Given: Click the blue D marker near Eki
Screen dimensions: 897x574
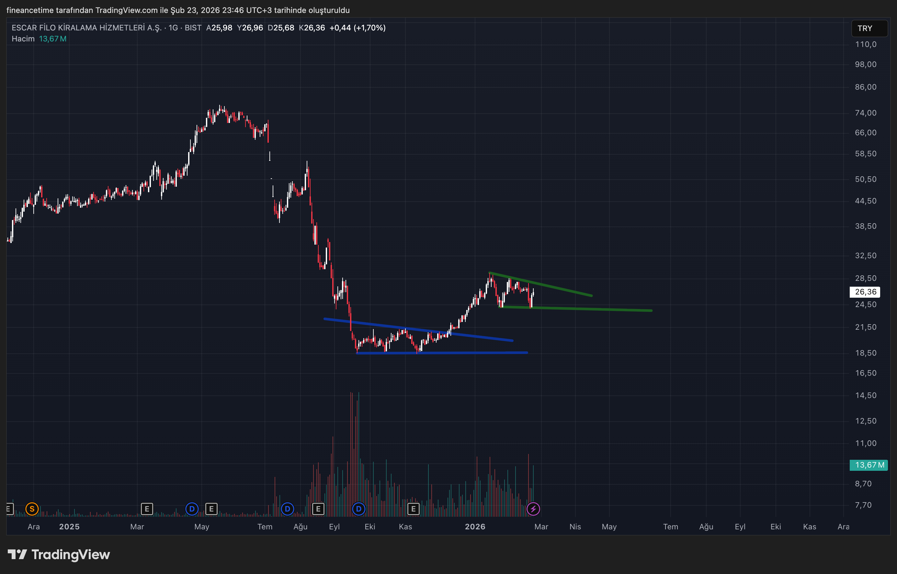Looking at the screenshot, I should point(358,509).
